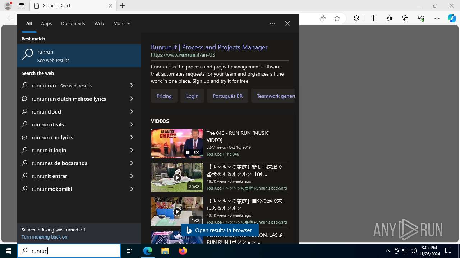Screen dimensions: 460x258
Task: Show hidden system tray icons
Action: pos(387,251)
